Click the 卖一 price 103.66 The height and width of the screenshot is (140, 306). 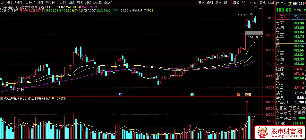click(x=299, y=41)
